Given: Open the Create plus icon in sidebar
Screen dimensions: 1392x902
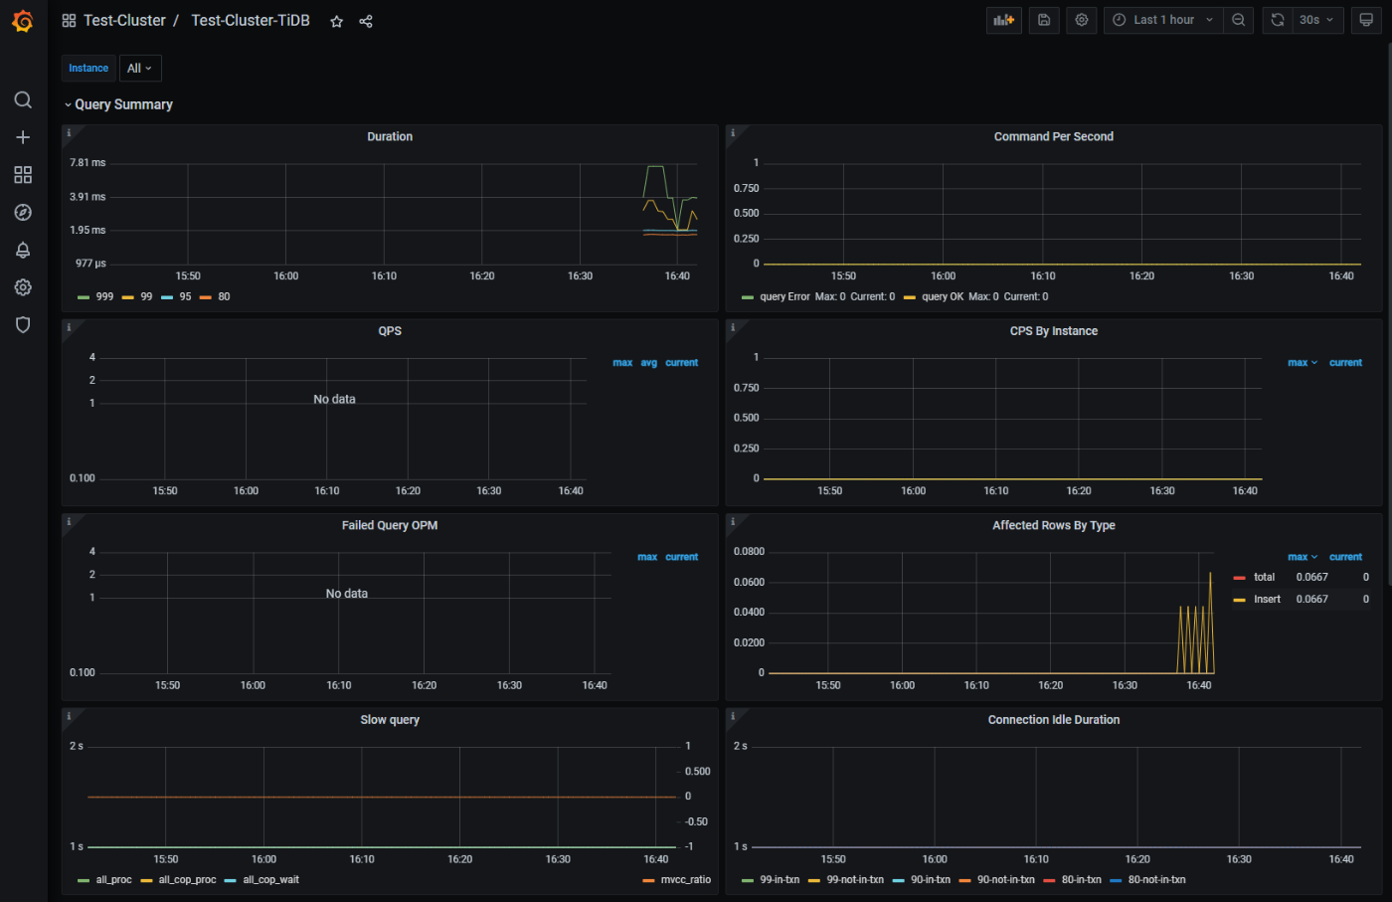Looking at the screenshot, I should [23, 137].
